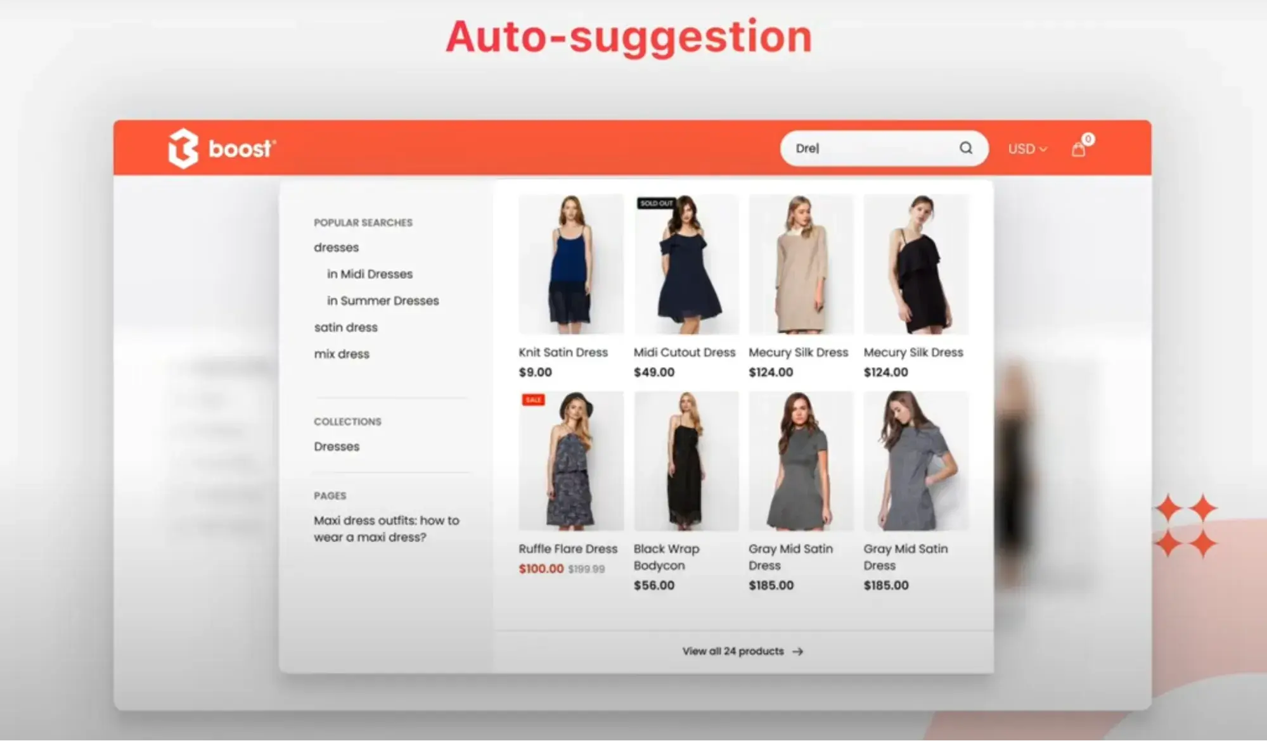Click the "Midi Cutout Dress" product title
This screenshot has height=741, width=1267.
685,352
